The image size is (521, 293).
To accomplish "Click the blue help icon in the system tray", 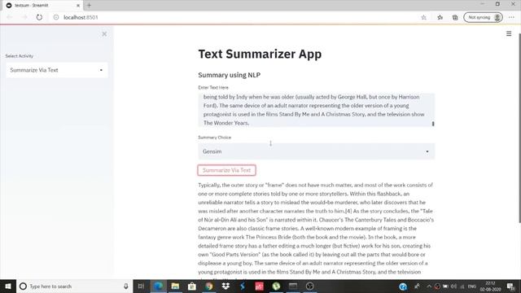I will (x=403, y=286).
